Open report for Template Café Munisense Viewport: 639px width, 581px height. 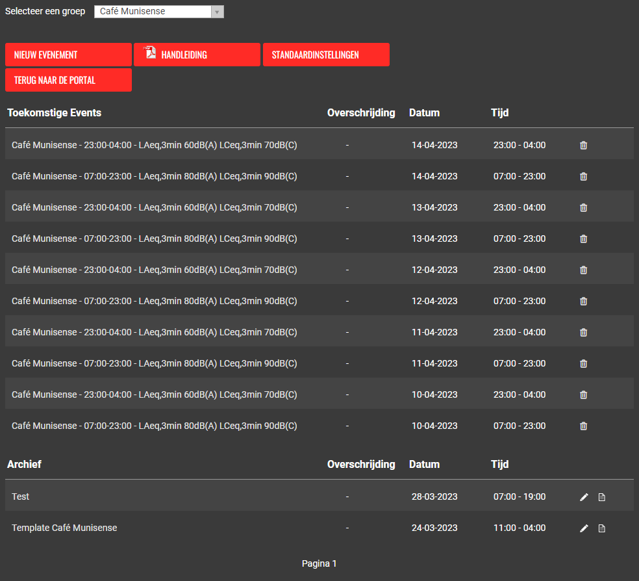point(601,528)
